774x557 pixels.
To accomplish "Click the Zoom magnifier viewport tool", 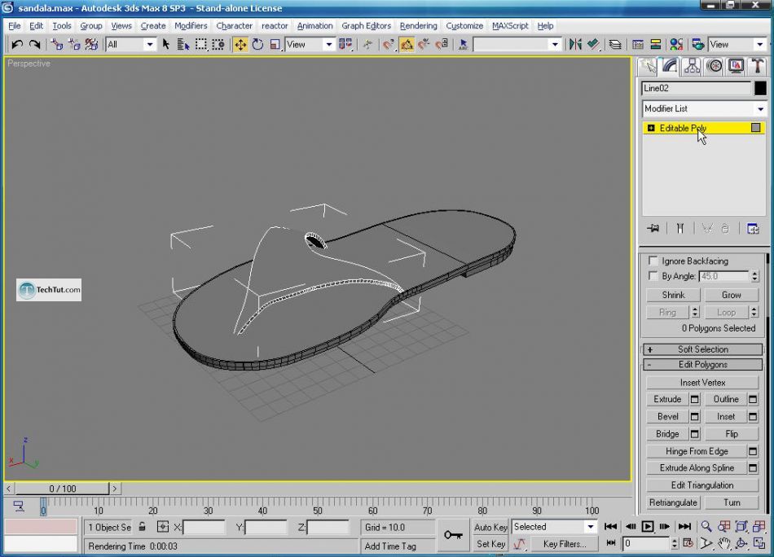I will tap(706, 526).
